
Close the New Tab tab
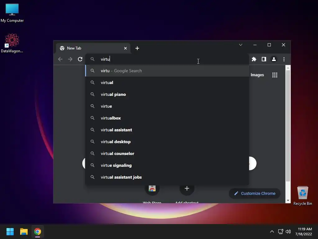pyautogui.click(x=125, y=48)
